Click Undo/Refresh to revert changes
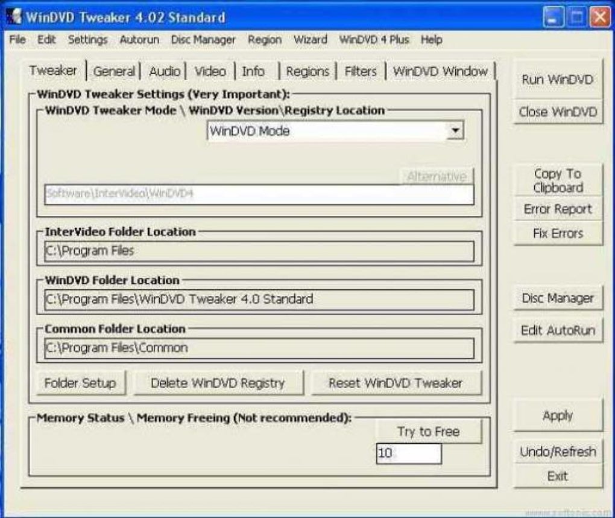Viewport: 615px width, 518px height. coord(557,452)
